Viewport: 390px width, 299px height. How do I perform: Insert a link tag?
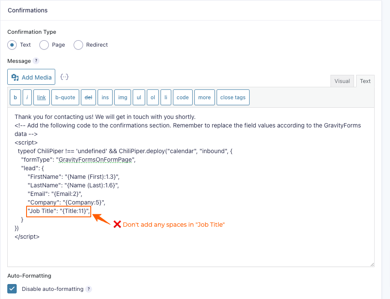click(42, 98)
